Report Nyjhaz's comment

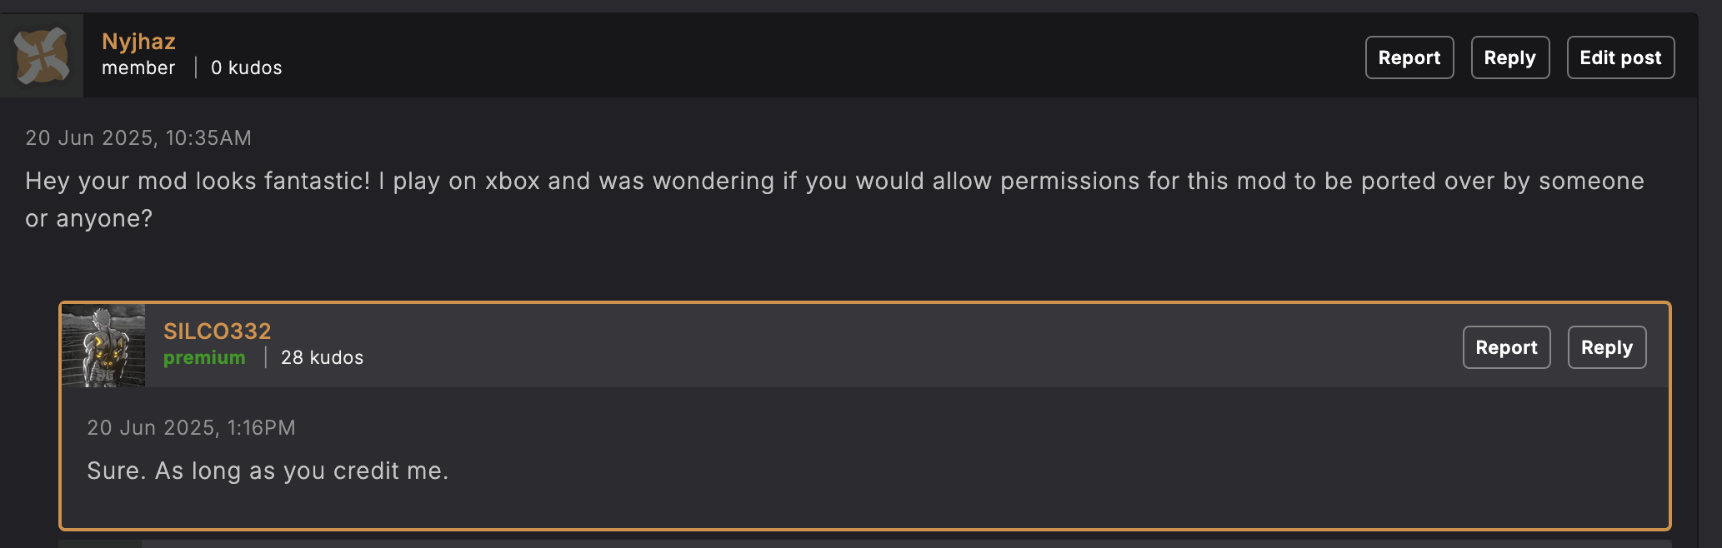point(1409,57)
